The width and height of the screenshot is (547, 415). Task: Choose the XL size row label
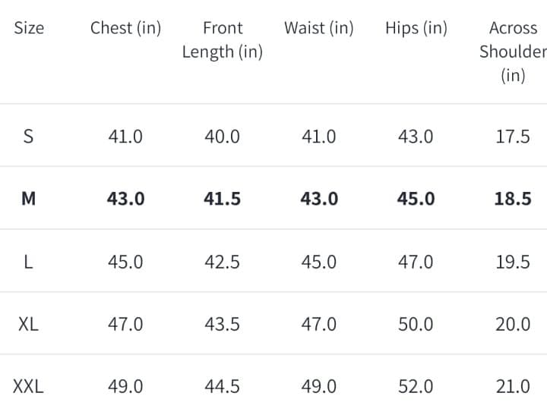[29, 324]
